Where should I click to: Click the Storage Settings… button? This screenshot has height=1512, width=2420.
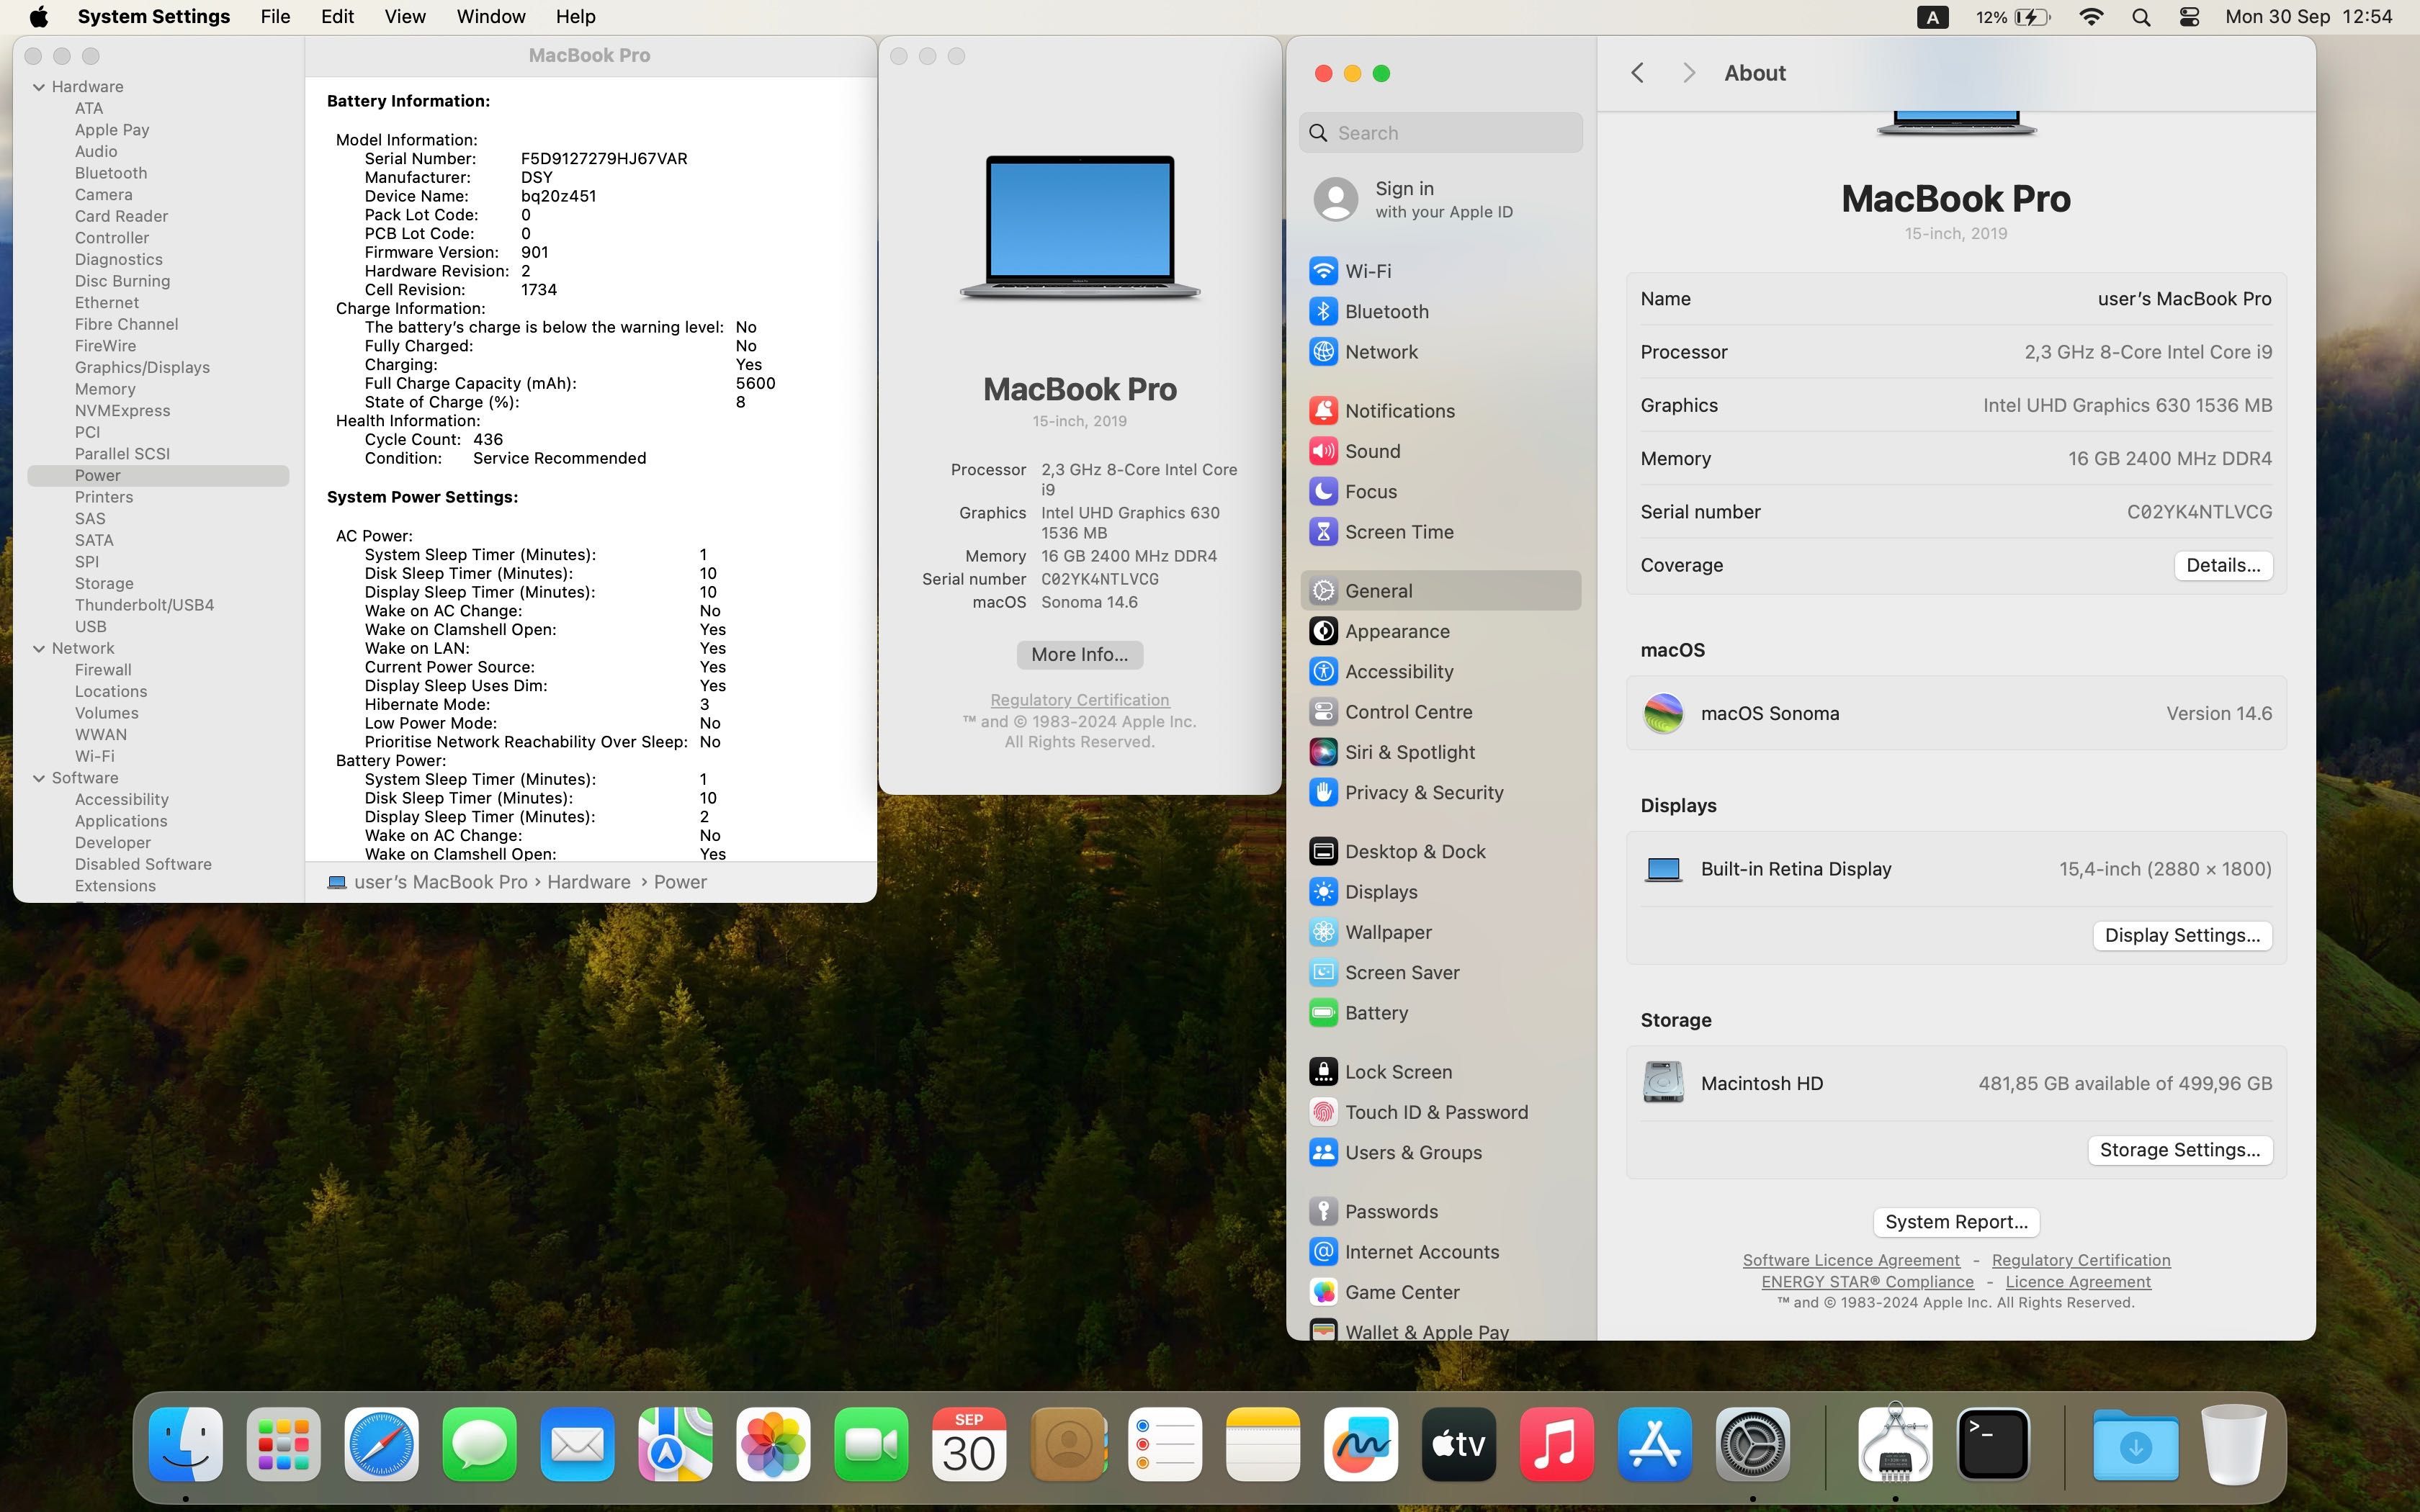click(2180, 1150)
